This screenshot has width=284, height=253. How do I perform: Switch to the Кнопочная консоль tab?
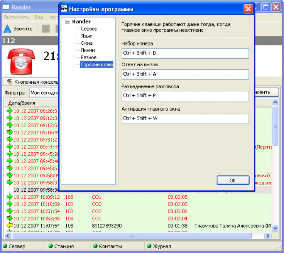[x=31, y=82]
